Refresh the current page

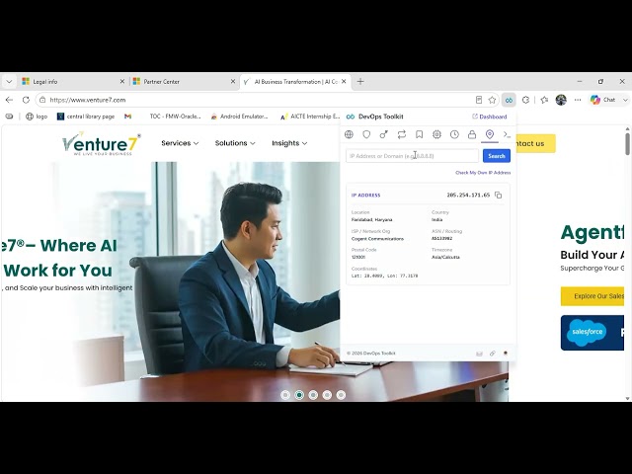[26, 100]
